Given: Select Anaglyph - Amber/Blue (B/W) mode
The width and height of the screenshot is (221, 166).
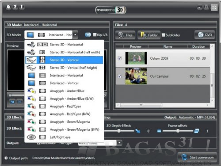Looking at the screenshot, I should [65, 98].
